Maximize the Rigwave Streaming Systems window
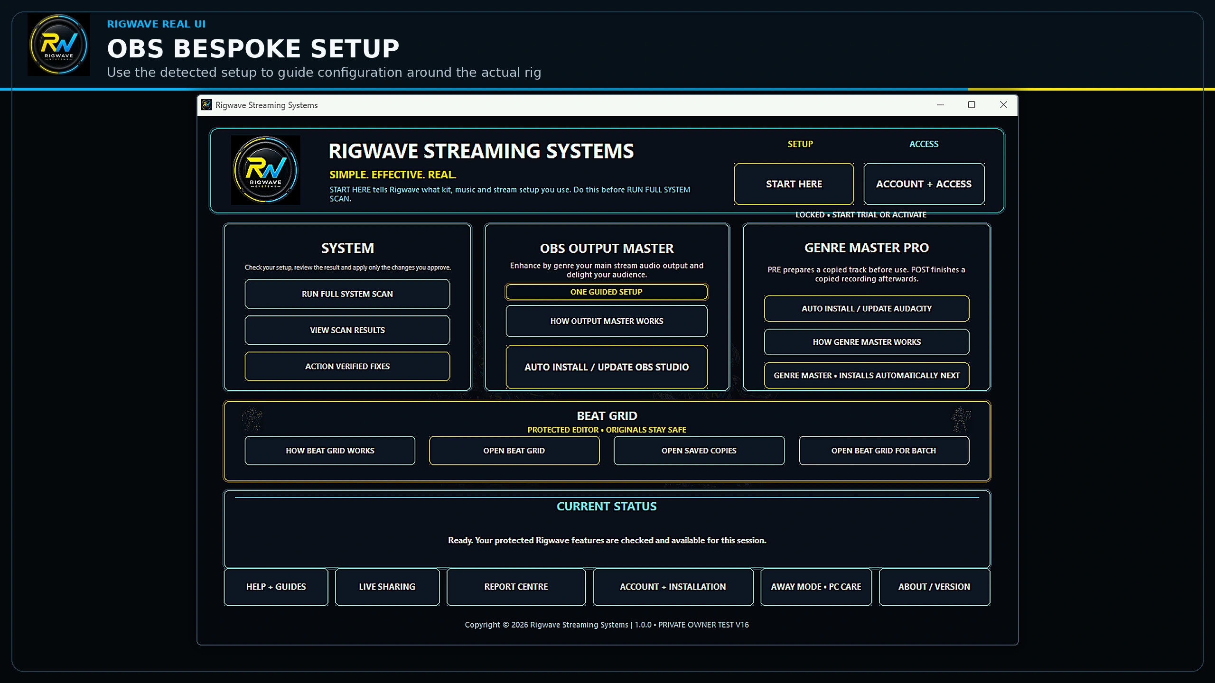This screenshot has width=1215, height=683. [972, 105]
